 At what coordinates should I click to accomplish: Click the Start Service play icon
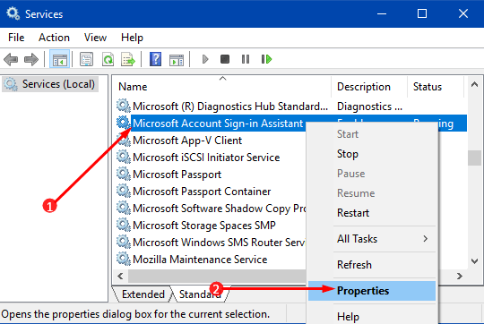(x=205, y=59)
